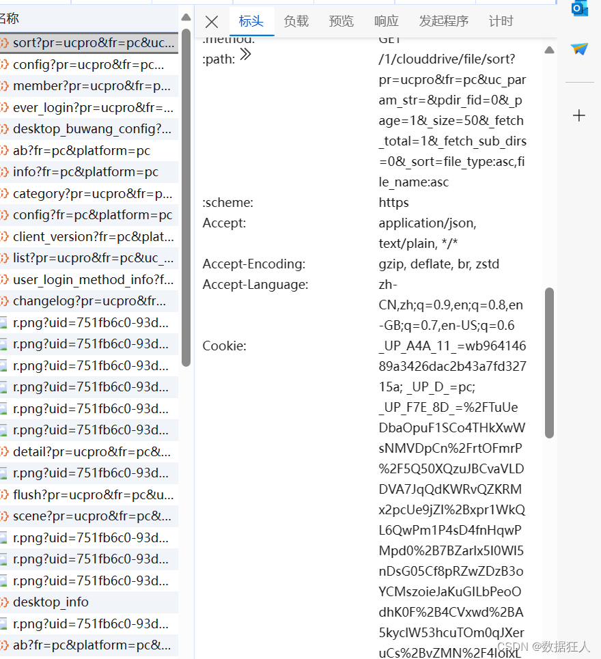Add a sidebar app with plus
601x659 pixels.
[x=579, y=115]
